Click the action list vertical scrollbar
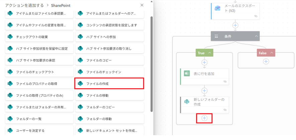 (152, 63)
